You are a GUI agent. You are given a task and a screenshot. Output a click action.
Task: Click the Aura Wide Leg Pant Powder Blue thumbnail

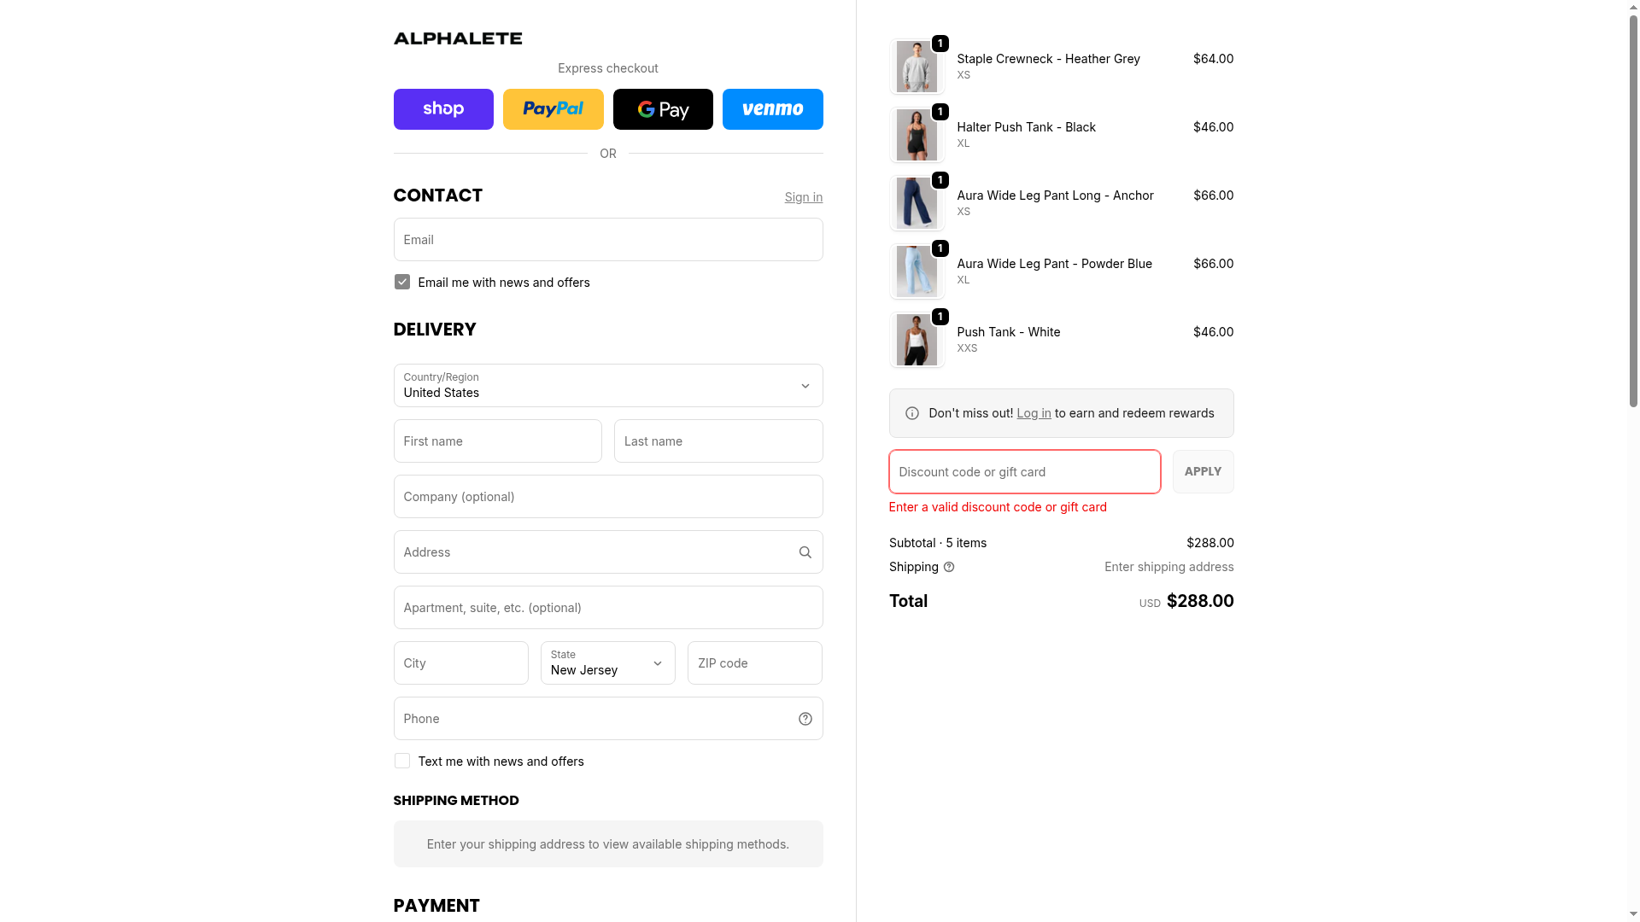tap(917, 271)
